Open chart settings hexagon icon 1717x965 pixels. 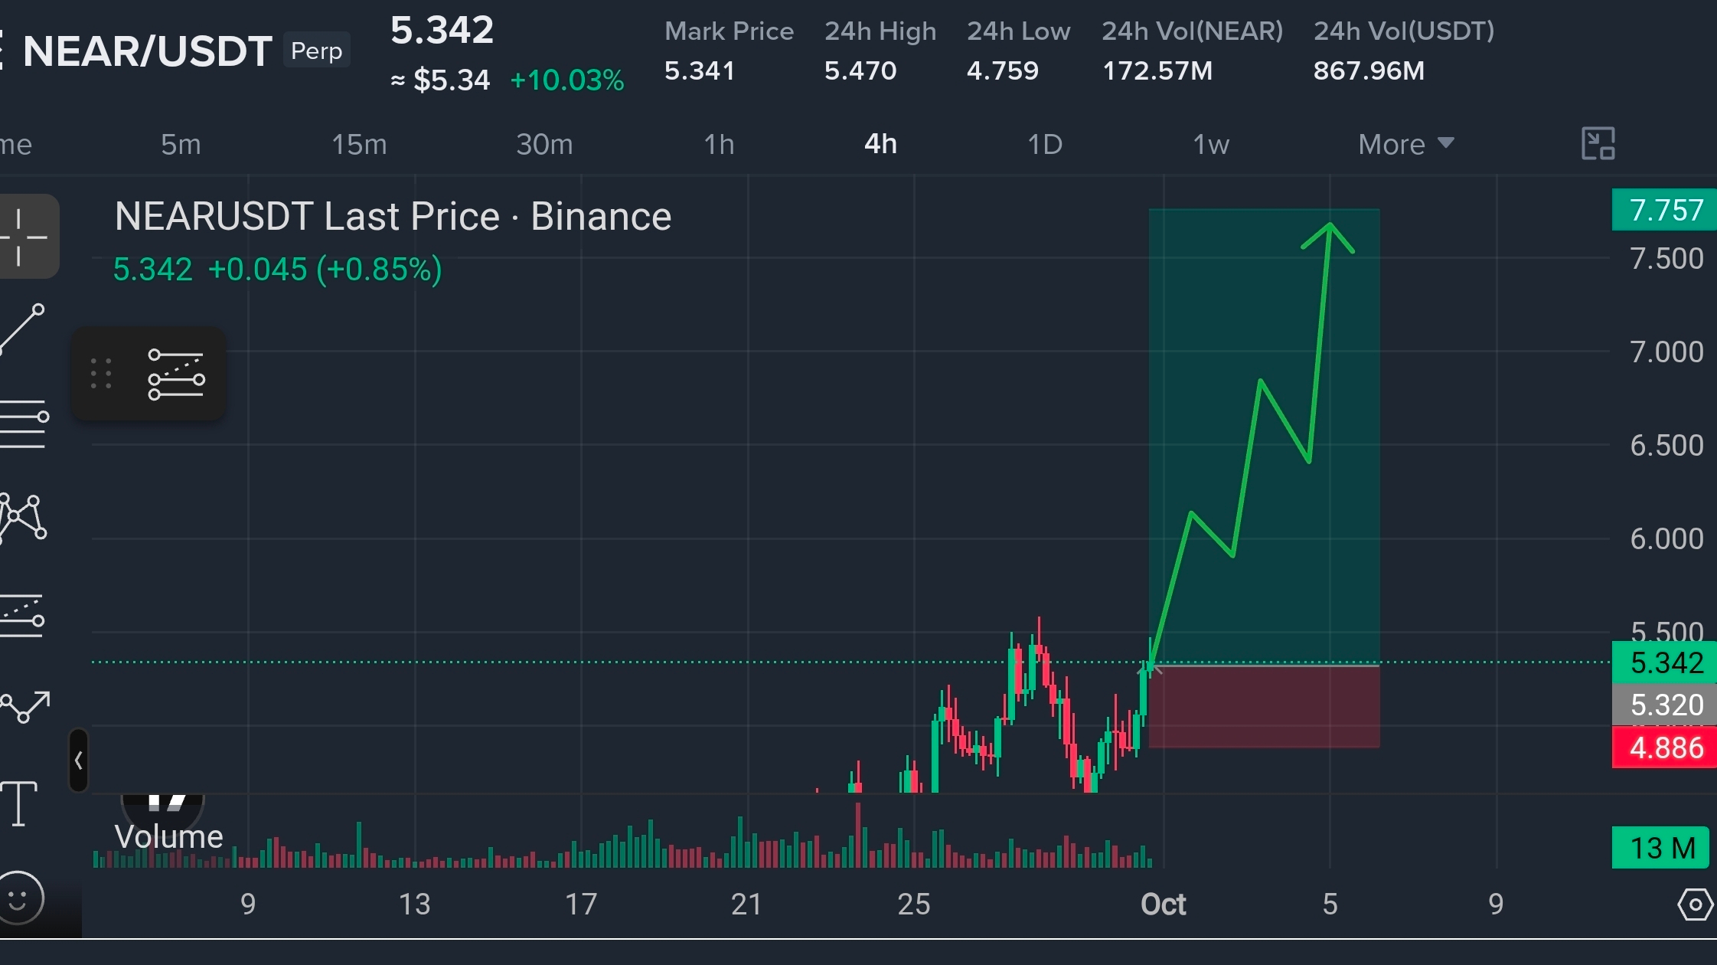click(1695, 904)
